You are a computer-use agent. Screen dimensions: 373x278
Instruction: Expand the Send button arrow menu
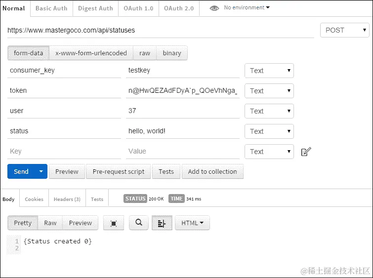(x=41, y=171)
